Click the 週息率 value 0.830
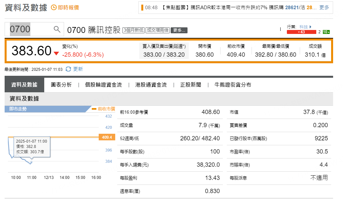Screen dimensions: 343x199 212,191
